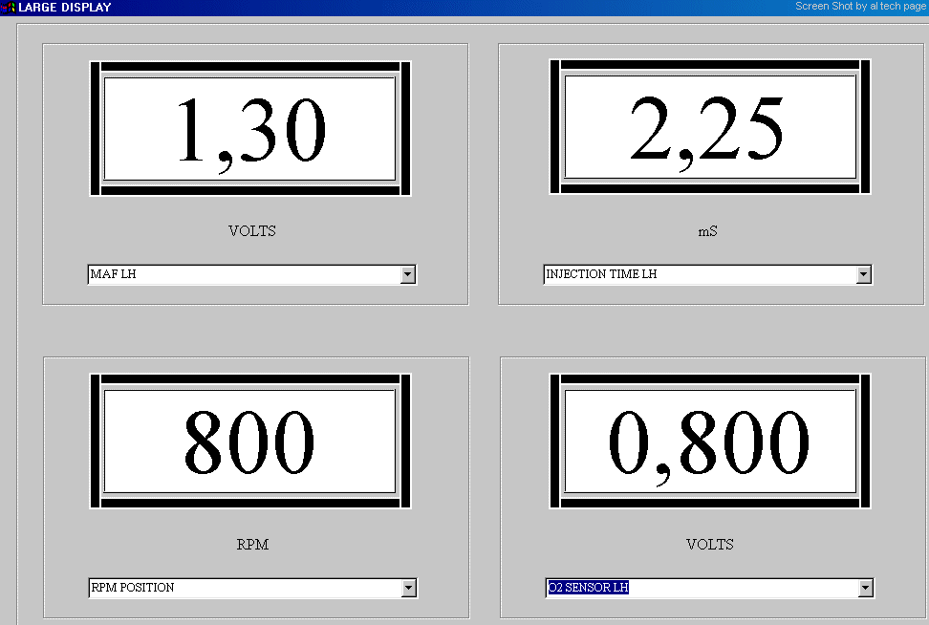Select the 800 RPM readout display
The height and width of the screenshot is (625, 929).
(x=250, y=442)
